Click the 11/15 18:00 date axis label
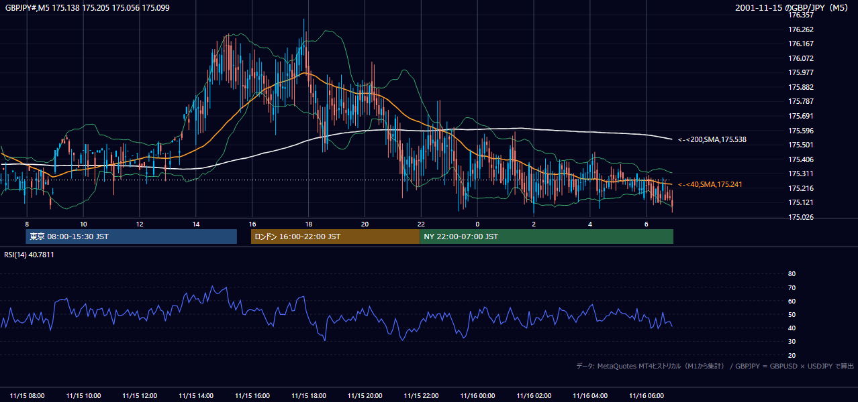The height and width of the screenshot is (402, 858). (309, 395)
